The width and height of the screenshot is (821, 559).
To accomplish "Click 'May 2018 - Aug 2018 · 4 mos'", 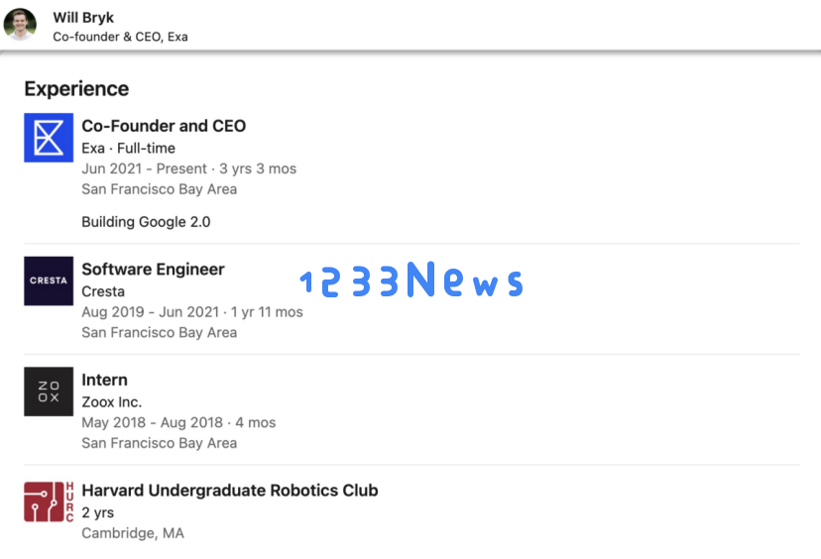I will [x=178, y=422].
